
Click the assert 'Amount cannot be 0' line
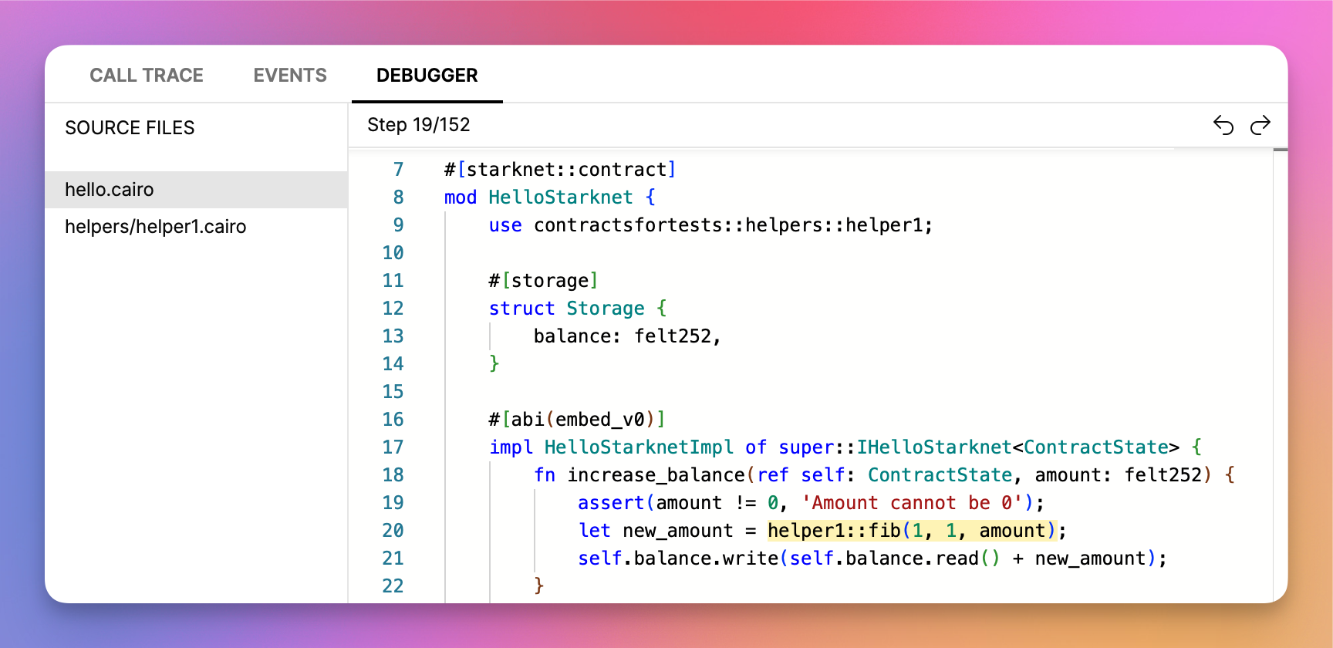click(x=812, y=503)
